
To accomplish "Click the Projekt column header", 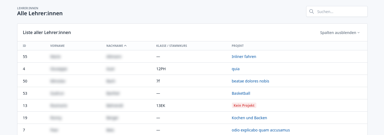I will [238, 46].
